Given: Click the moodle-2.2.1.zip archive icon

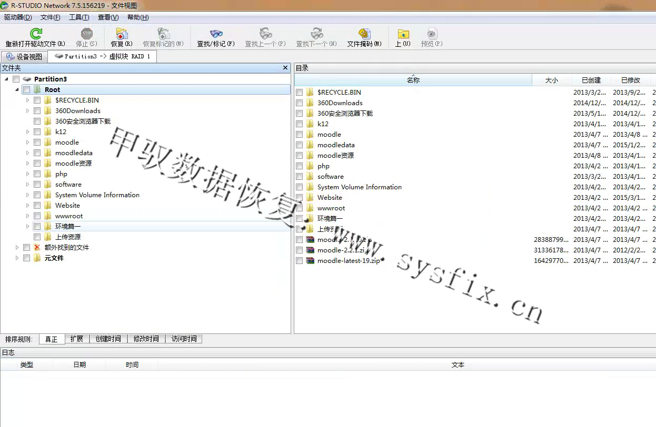Looking at the screenshot, I should pyautogui.click(x=310, y=250).
